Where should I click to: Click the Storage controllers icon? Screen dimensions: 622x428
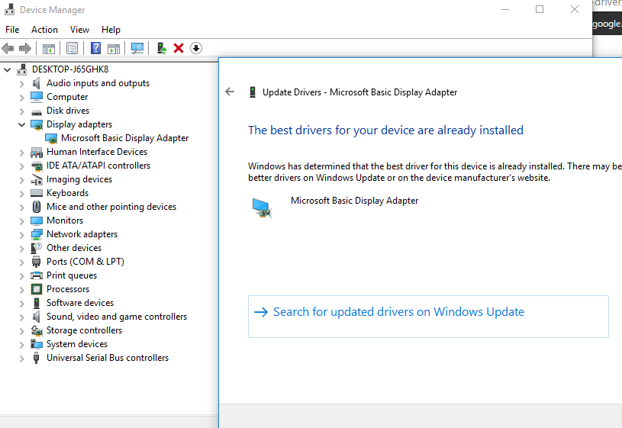(37, 330)
